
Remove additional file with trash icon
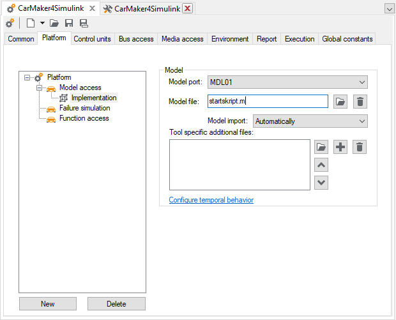(x=360, y=147)
